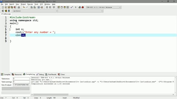The width and height of the screenshot is (177, 99).
Task: Open the Help menu
Action: [x=54, y=4]
